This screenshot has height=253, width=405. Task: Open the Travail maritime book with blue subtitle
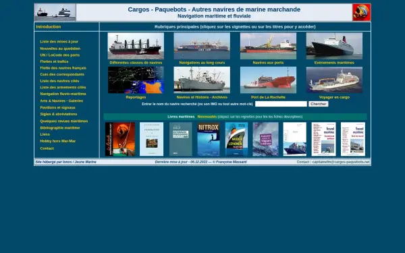coord(323,139)
